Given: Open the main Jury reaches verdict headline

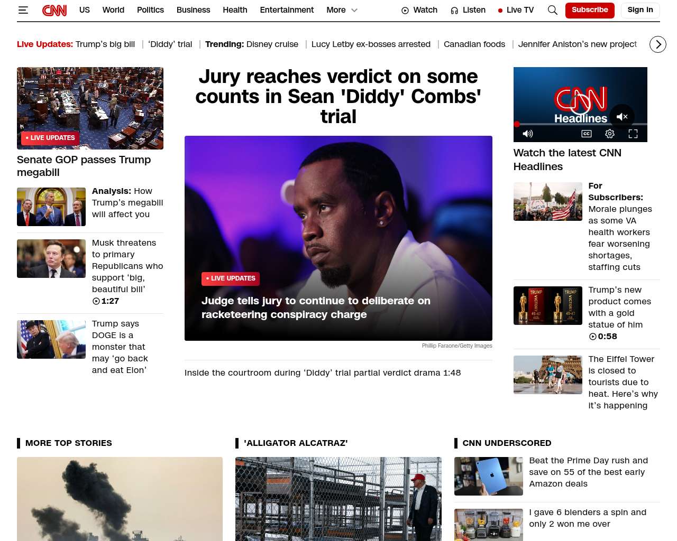Looking at the screenshot, I should [338, 96].
